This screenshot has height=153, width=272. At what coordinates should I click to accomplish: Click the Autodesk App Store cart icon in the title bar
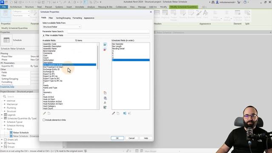point(239,2)
